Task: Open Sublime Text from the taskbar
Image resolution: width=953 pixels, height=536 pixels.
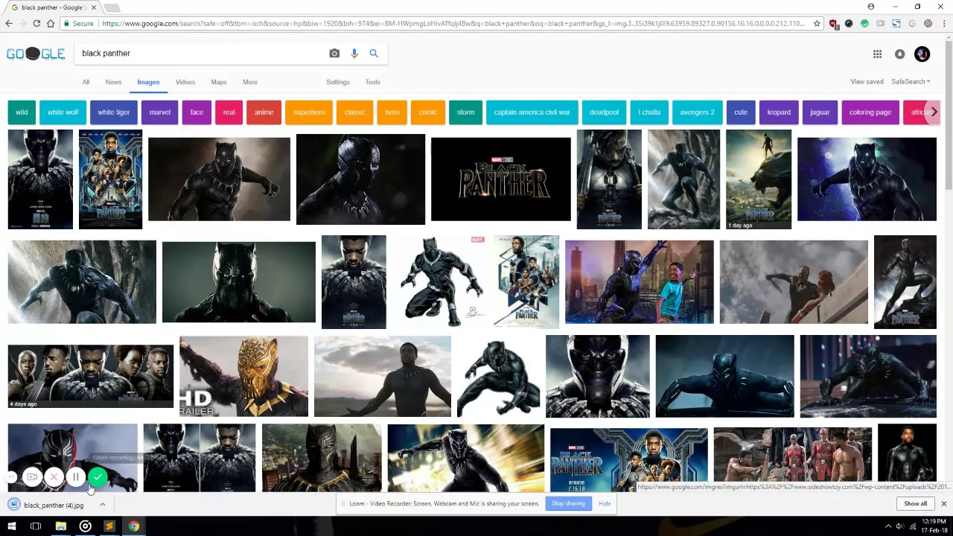Action: tap(109, 526)
